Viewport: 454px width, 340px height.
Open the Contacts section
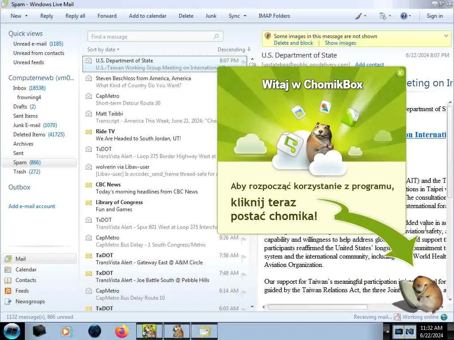[40, 280]
